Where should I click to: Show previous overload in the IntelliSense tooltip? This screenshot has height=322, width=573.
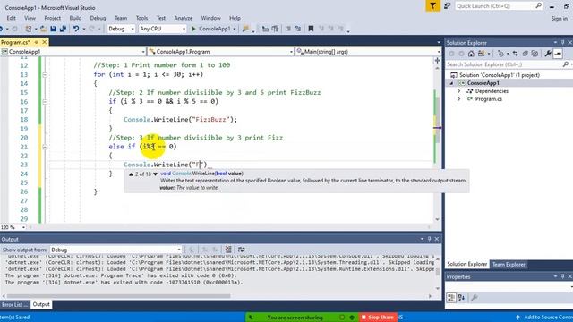coord(131,174)
